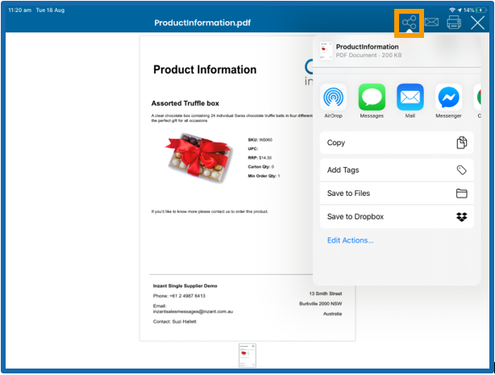
Task: Tap the battery indicator in status bar
Action: click(480, 10)
